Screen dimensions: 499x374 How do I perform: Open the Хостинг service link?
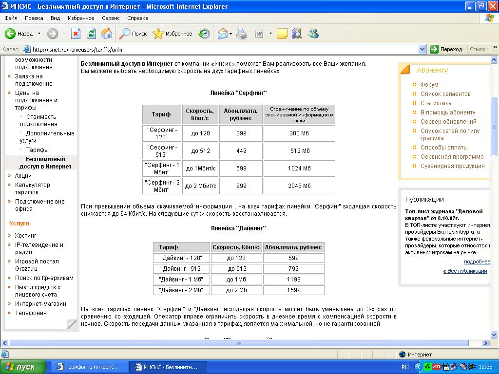coord(25,236)
